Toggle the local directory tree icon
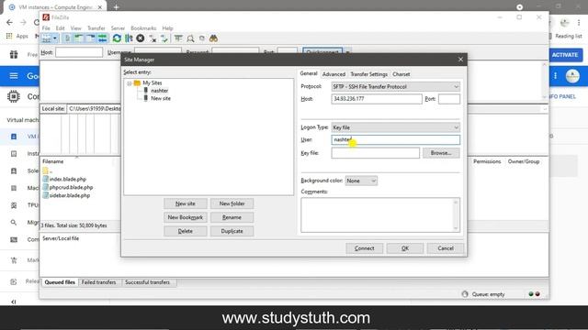 (x=79, y=38)
